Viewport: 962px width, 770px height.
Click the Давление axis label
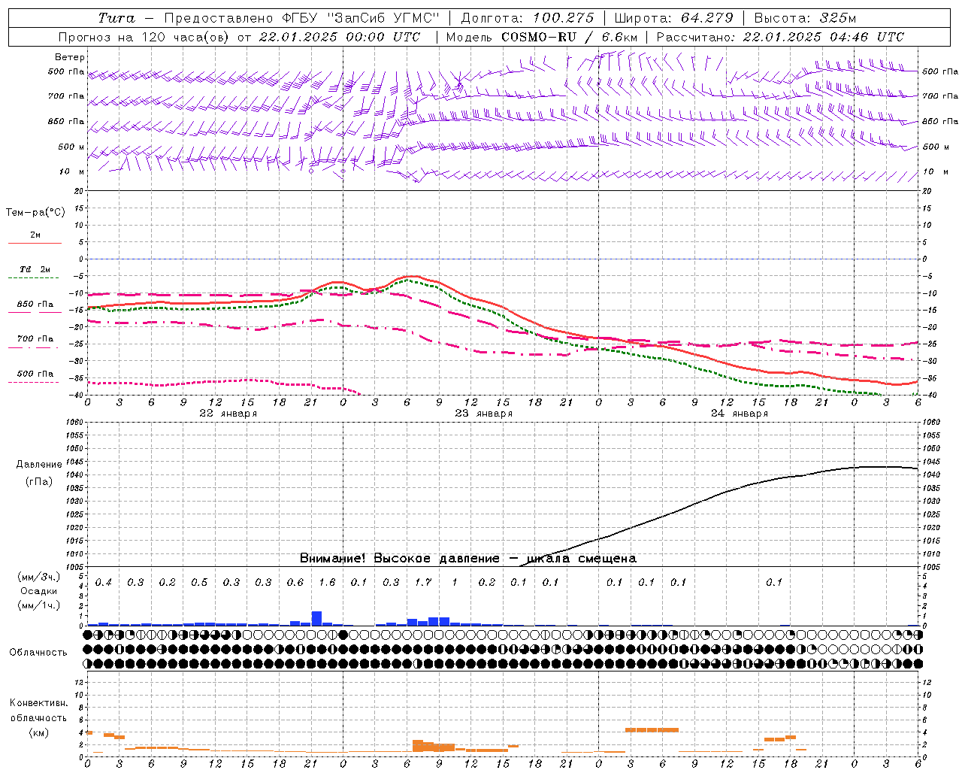click(x=39, y=465)
